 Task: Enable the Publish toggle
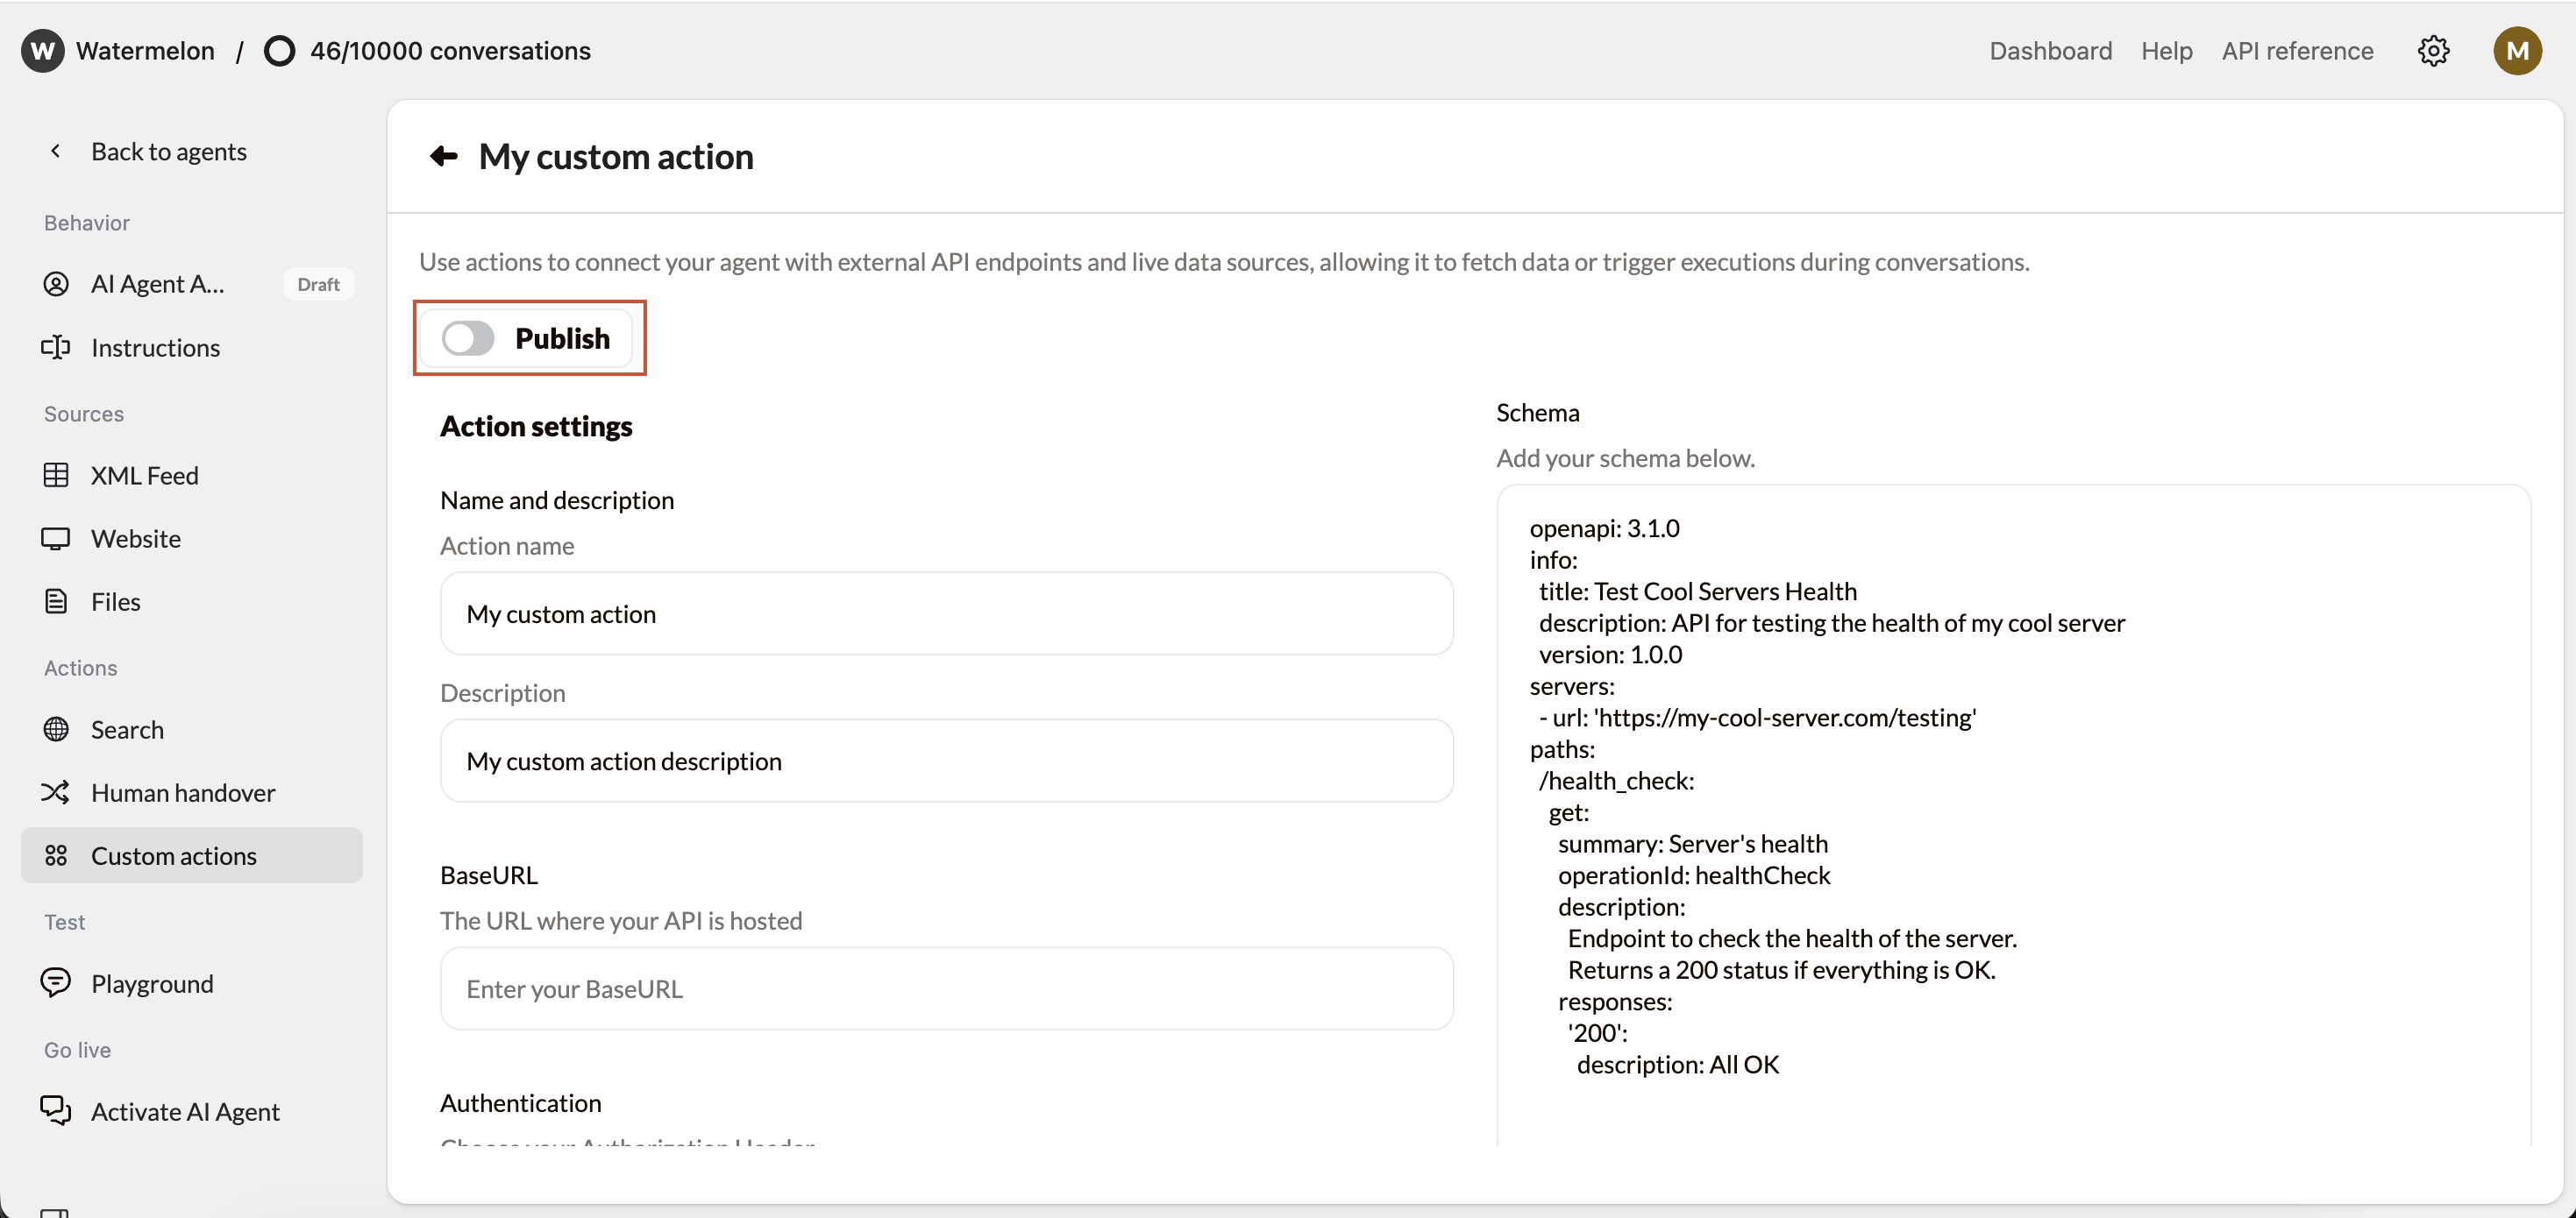click(x=466, y=337)
